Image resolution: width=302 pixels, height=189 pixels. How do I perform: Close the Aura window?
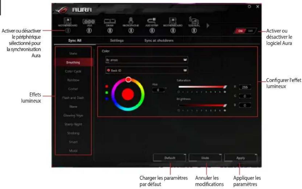(x=258, y=7)
